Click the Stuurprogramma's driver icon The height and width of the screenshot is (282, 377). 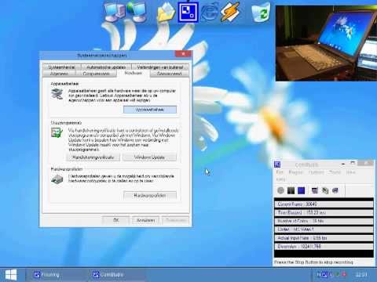pyautogui.click(x=57, y=132)
